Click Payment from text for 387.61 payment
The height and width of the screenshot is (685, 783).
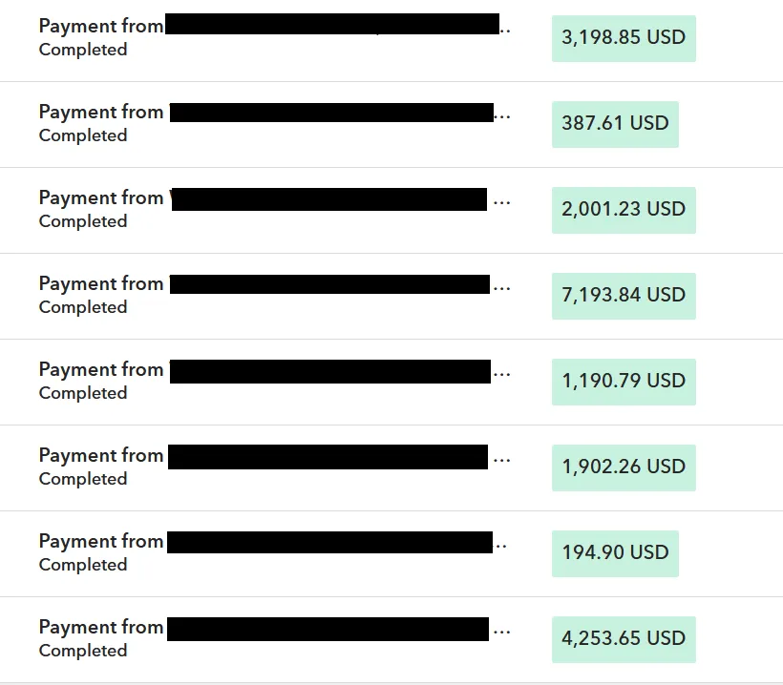(x=101, y=113)
